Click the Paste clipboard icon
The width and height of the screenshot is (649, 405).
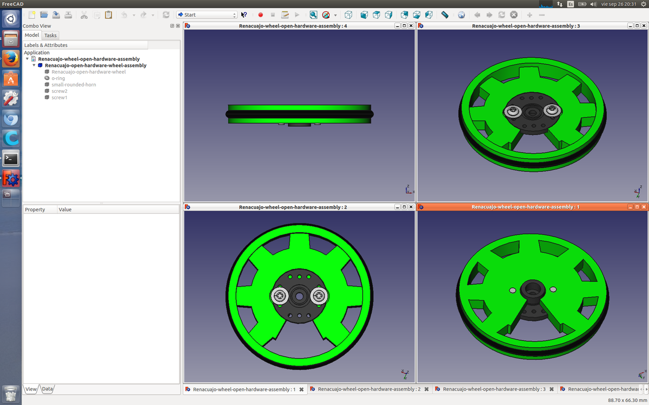point(108,15)
